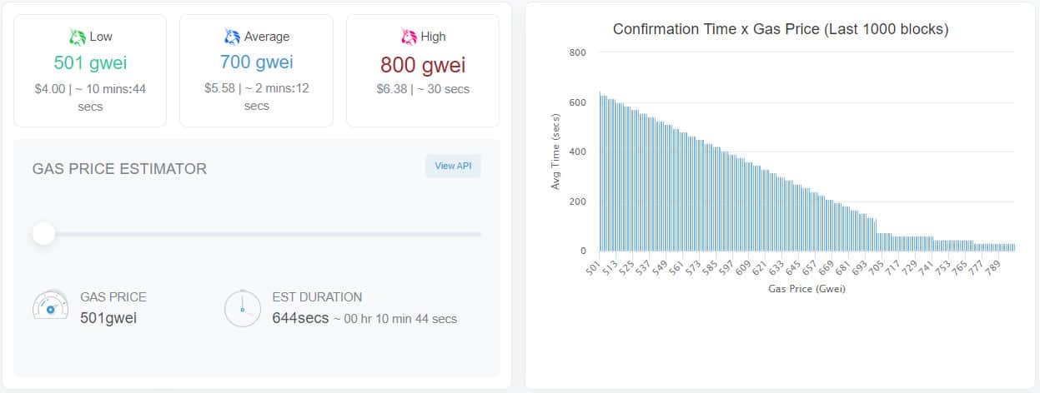The height and width of the screenshot is (393, 1040).
Task: Click the clock icon next to Est Duration
Action: (243, 308)
